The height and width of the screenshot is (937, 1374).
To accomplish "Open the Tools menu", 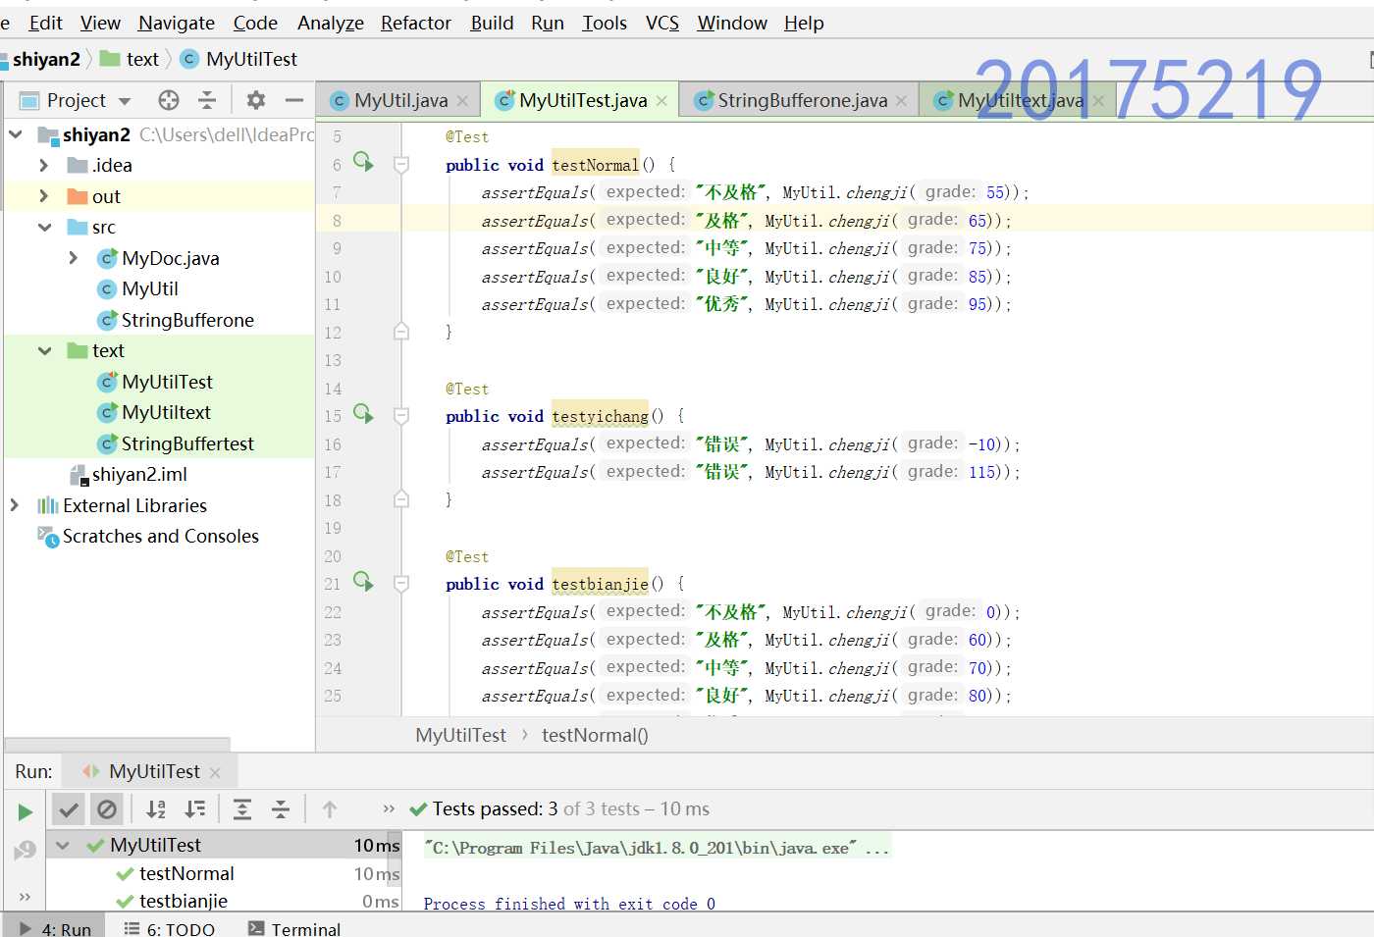I will coord(605,23).
